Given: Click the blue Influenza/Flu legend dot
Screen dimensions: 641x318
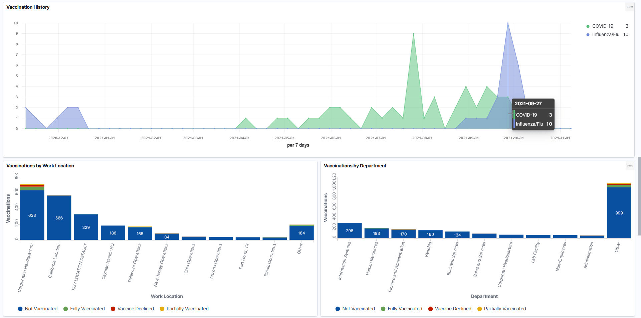Looking at the screenshot, I should click(587, 34).
